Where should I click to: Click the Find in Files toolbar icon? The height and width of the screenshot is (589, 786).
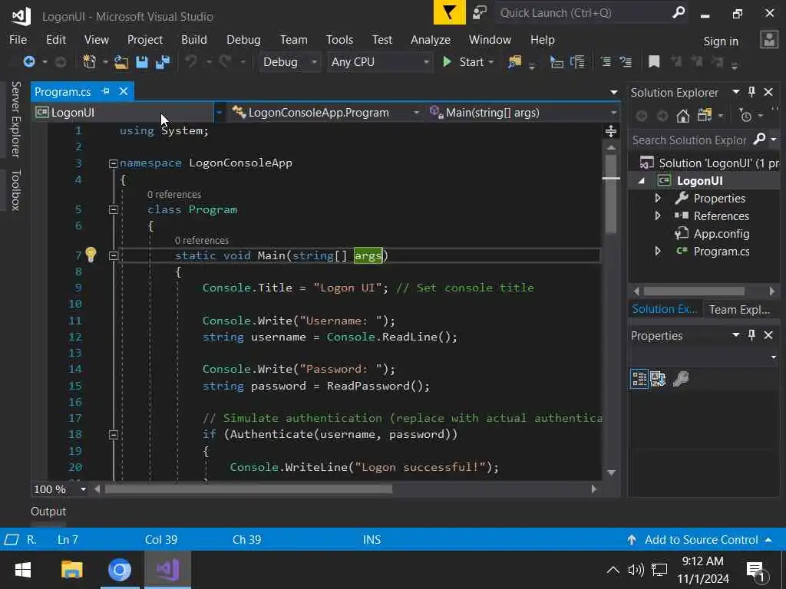click(x=515, y=62)
